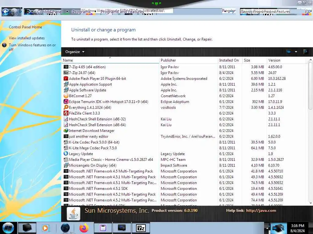
Task: Sort by Installed On column header
Action: coord(230,60)
